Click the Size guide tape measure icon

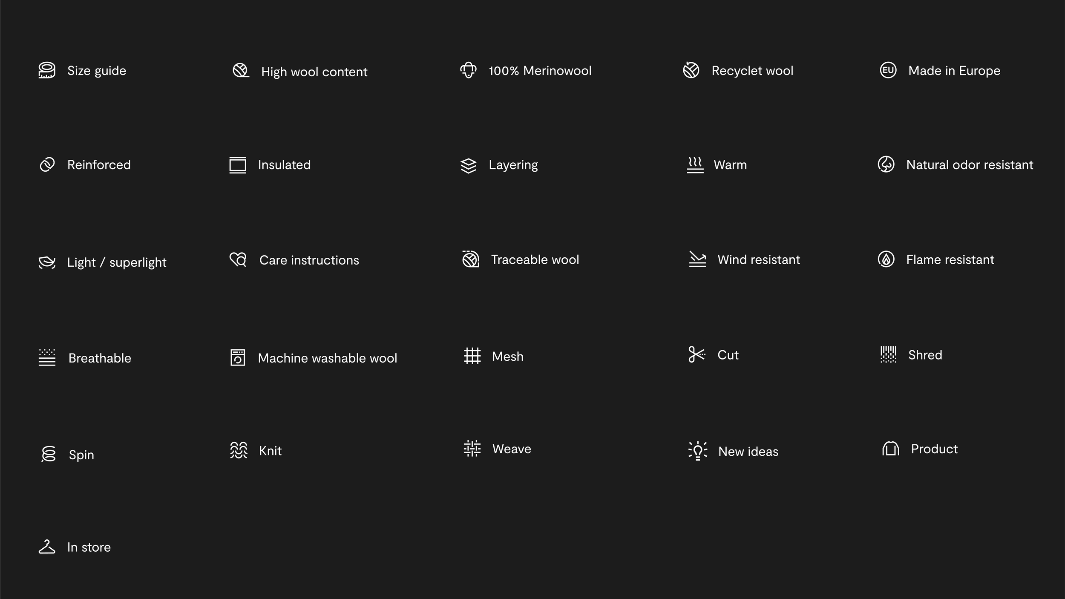pyautogui.click(x=47, y=70)
